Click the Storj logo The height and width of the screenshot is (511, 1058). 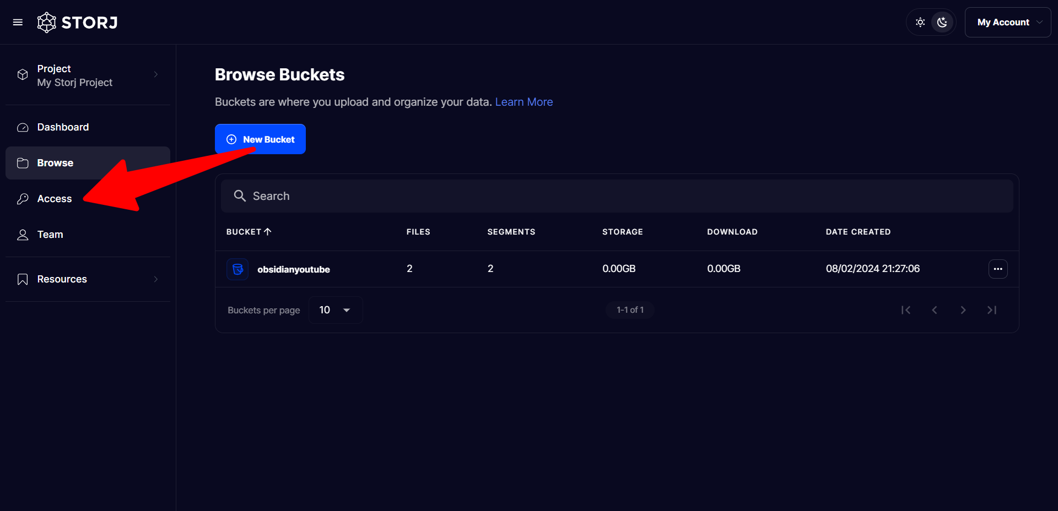[77, 23]
